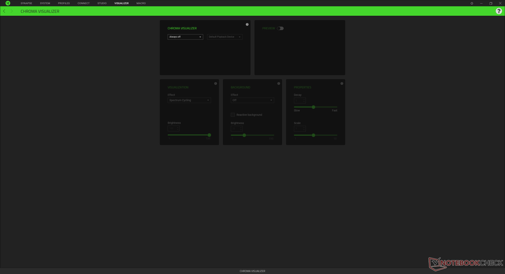505x274 pixels.
Task: Click the Scale slider handle
Action: (314, 135)
